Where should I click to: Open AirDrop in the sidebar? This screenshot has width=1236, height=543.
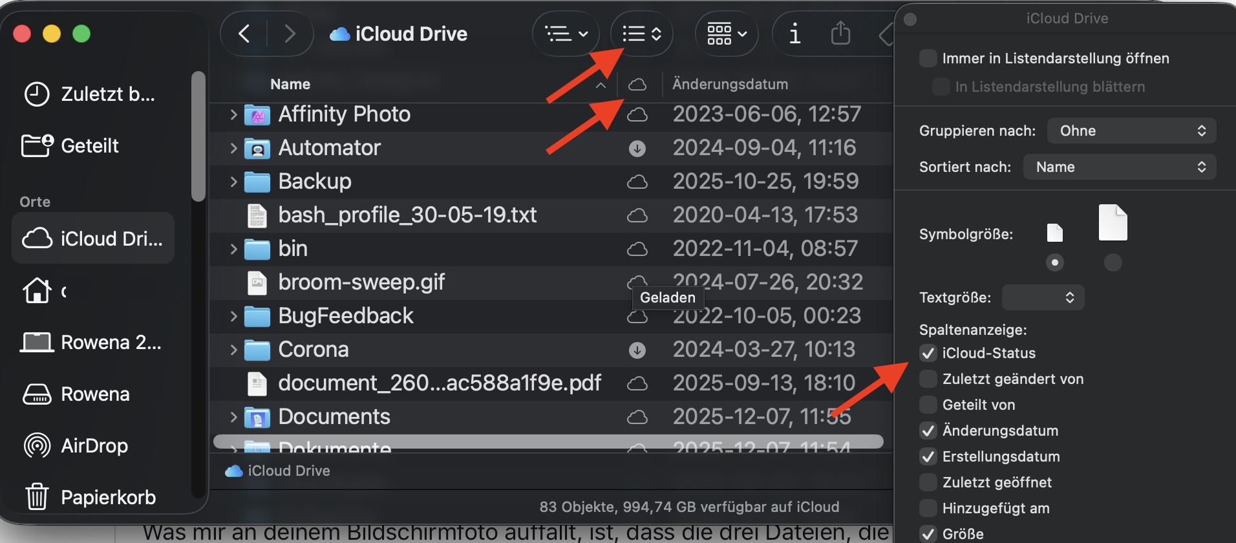click(x=94, y=446)
